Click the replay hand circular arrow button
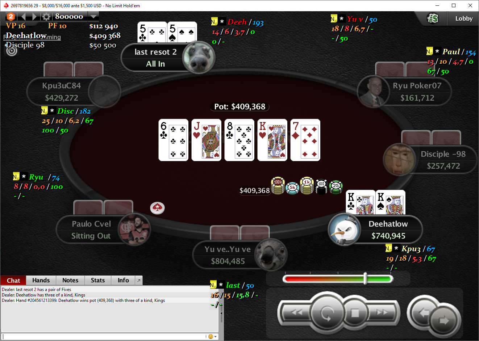The image size is (479, 341). pos(327,313)
